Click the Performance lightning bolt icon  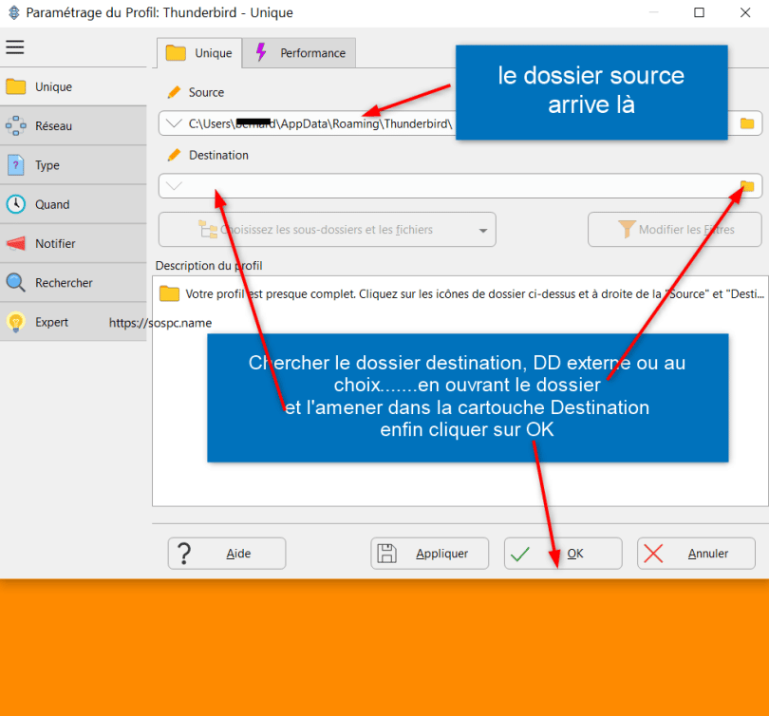[261, 52]
